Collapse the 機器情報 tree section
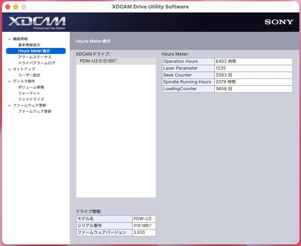Screen dimensions: 301x246 coord(9,39)
